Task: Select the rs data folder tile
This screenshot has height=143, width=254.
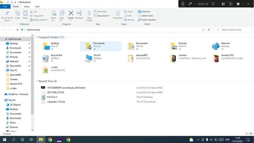Action: coord(58,70)
